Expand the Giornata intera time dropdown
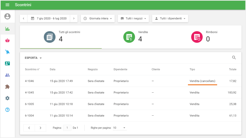The width and height of the screenshot is (246, 138). [98, 18]
